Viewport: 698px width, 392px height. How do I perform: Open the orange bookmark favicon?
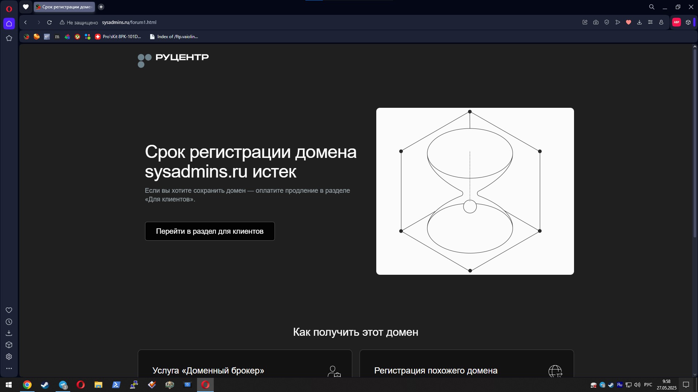37,37
